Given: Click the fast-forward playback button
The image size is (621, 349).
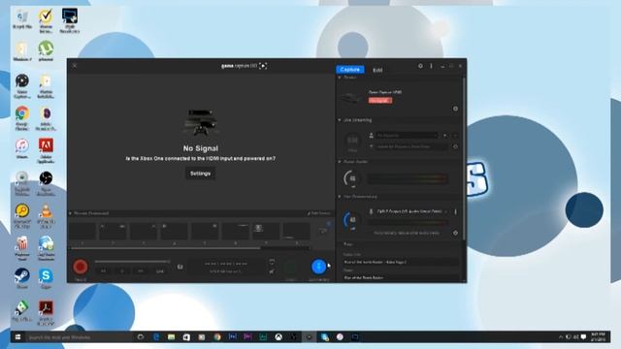Looking at the screenshot, I should click(x=141, y=271).
